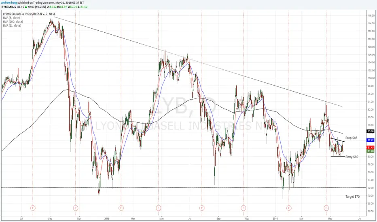
Task: Click the earnings E marker just before Nov 2014
Action: 76,208
